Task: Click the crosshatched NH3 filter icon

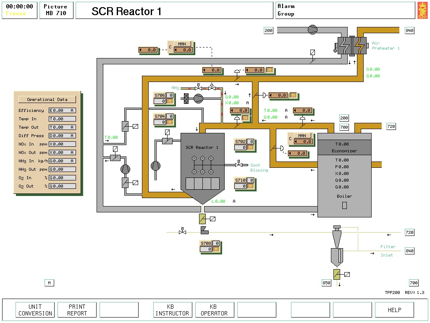Action: 186,98
